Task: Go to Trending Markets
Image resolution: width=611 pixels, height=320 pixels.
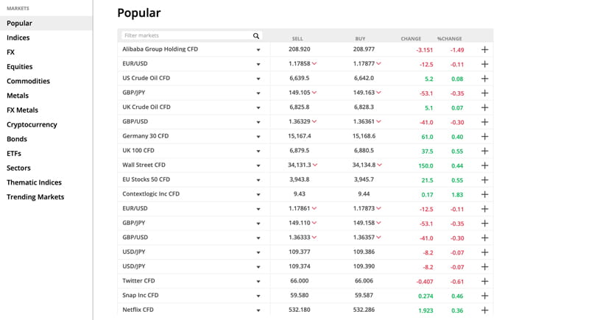Action: (35, 197)
